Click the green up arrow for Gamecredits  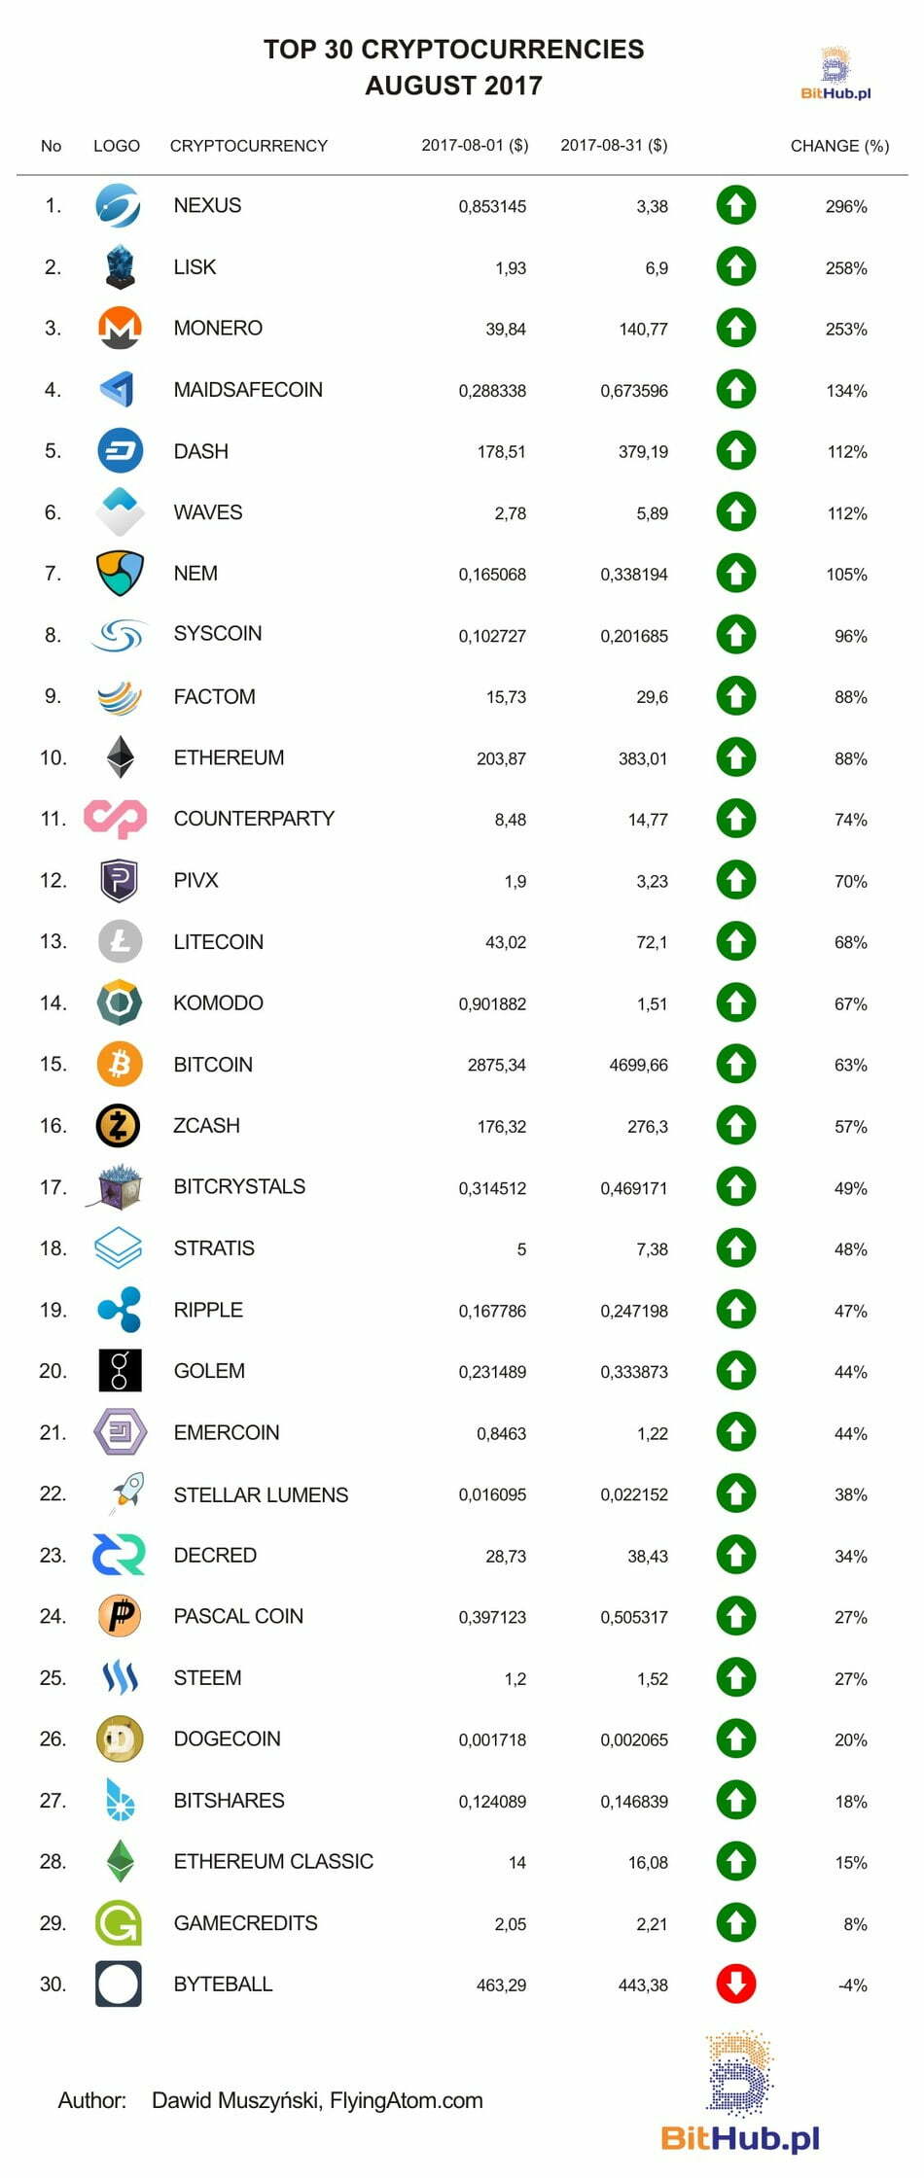pyautogui.click(x=736, y=1922)
